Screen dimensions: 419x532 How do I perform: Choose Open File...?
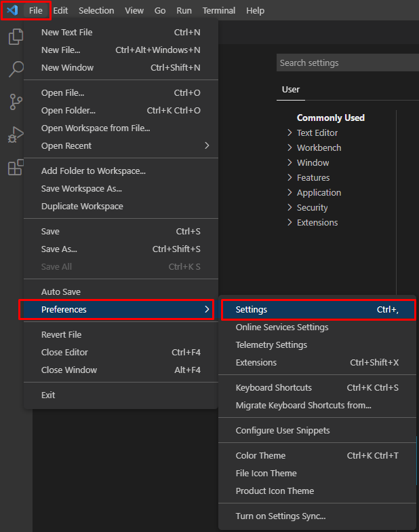point(121,92)
